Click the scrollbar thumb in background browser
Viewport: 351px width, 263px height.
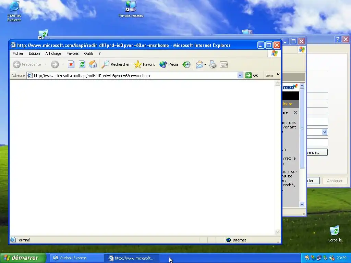(x=302, y=128)
